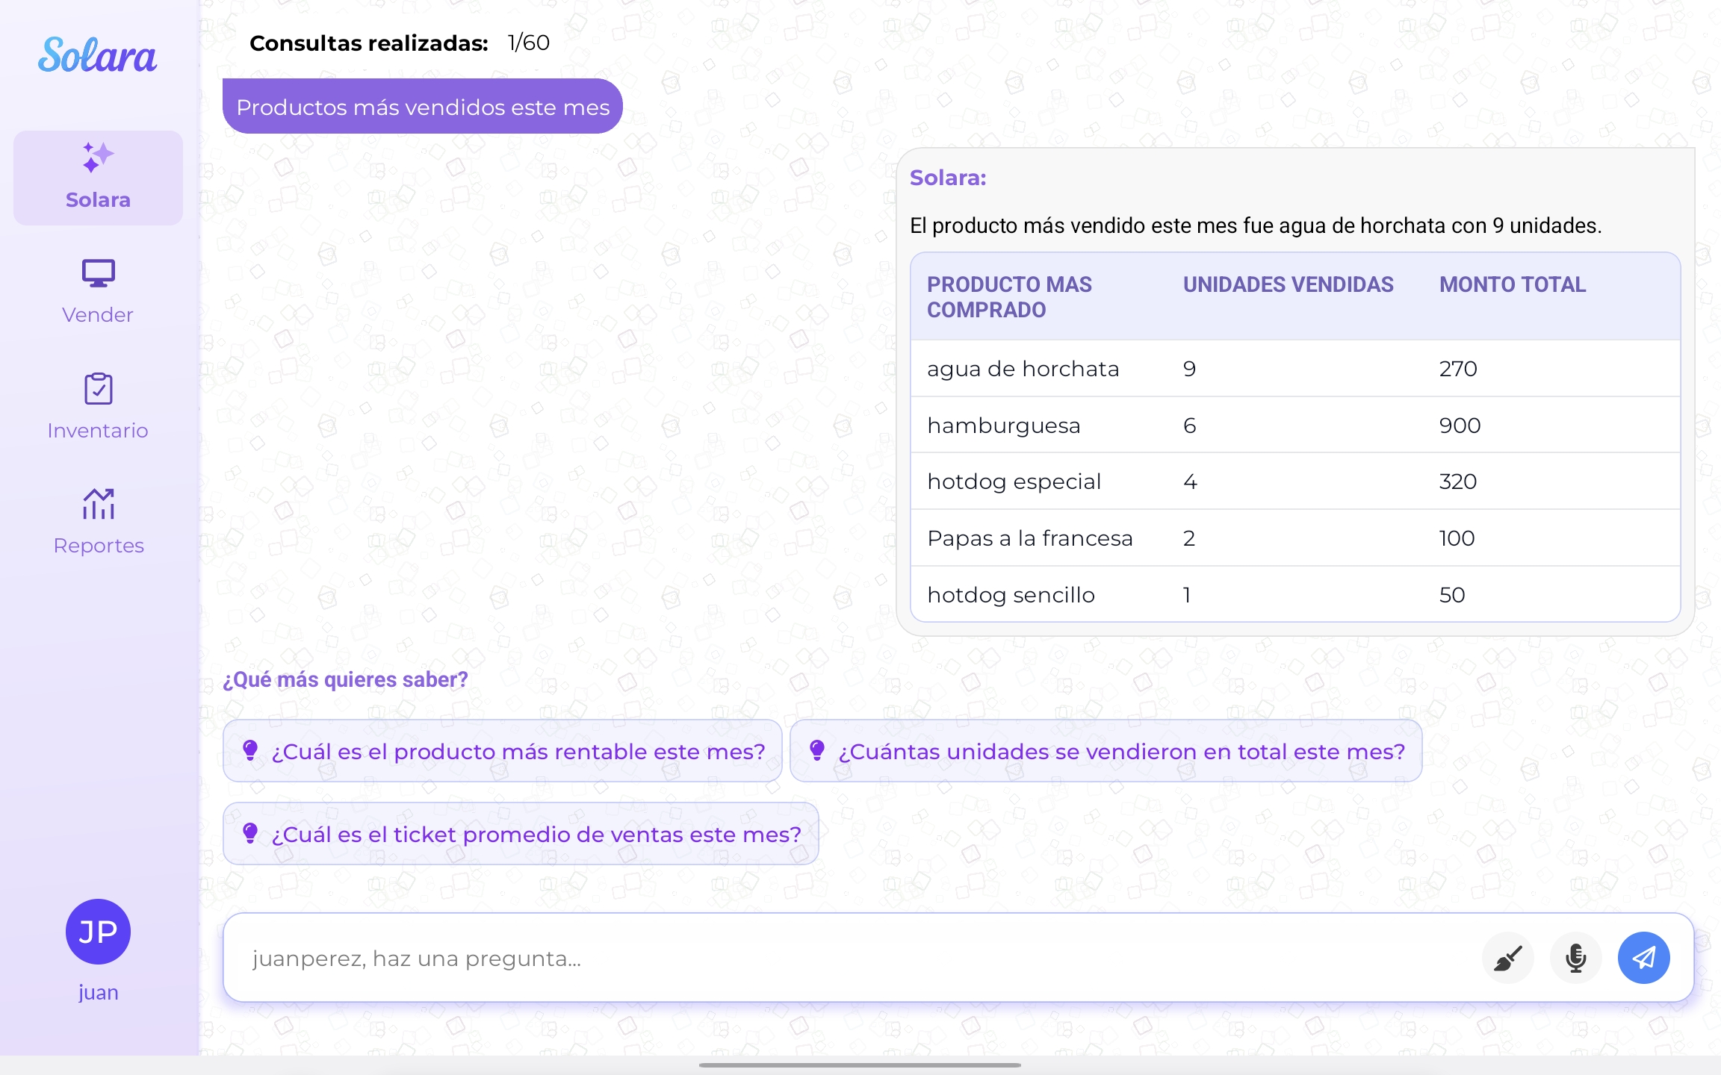This screenshot has height=1075, width=1721.
Task: Activate the microphone voice input
Action: [1575, 958]
